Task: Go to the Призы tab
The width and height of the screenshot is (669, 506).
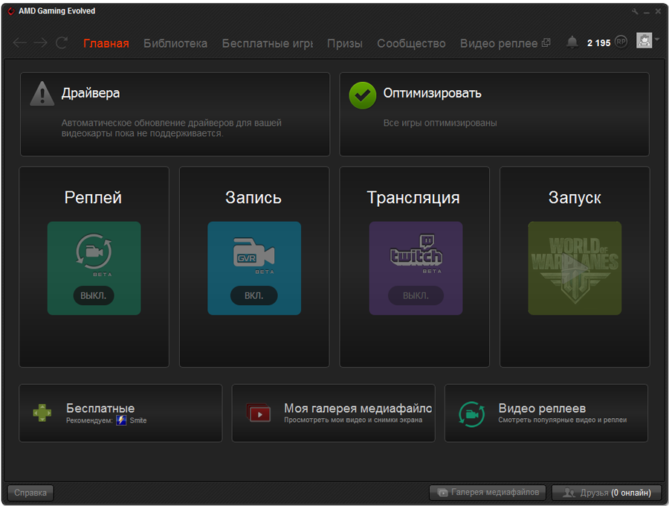Action: pyautogui.click(x=345, y=43)
